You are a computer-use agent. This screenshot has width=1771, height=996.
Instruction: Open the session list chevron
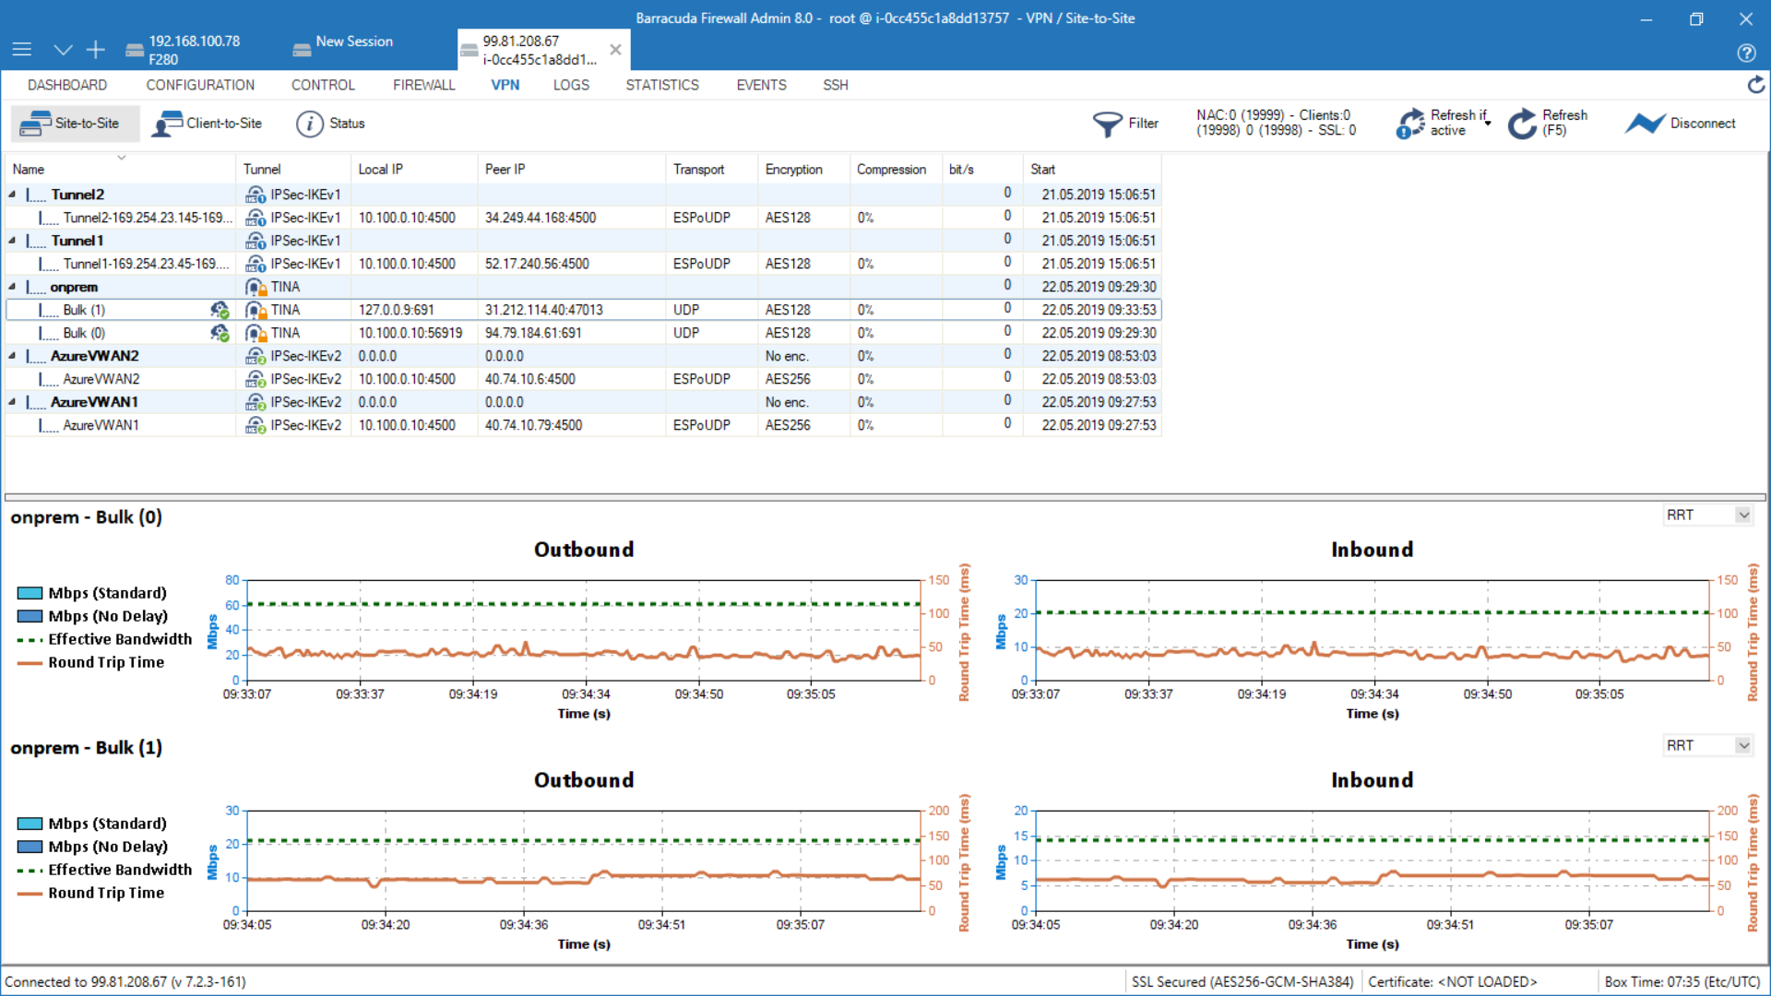pyautogui.click(x=63, y=50)
